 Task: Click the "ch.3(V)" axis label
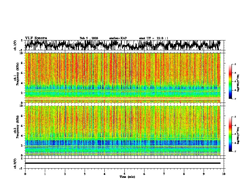click(x=15, y=163)
